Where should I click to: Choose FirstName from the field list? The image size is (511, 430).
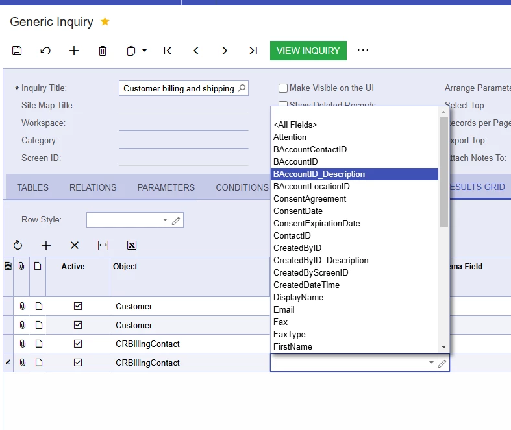pos(355,347)
